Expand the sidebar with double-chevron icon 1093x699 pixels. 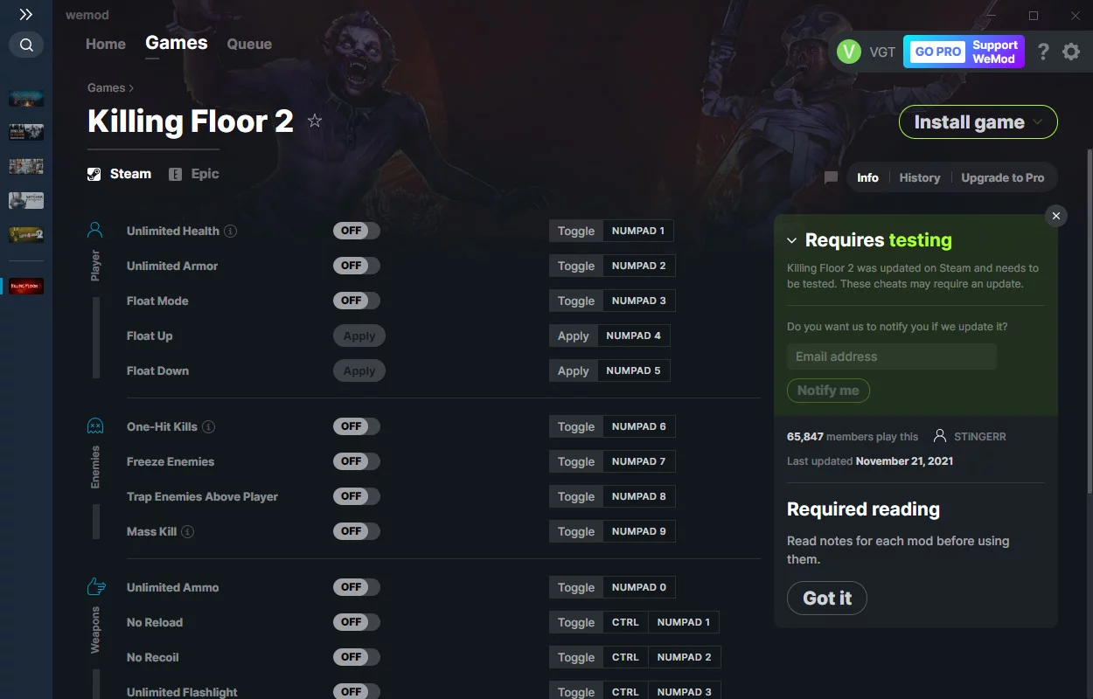tap(26, 15)
